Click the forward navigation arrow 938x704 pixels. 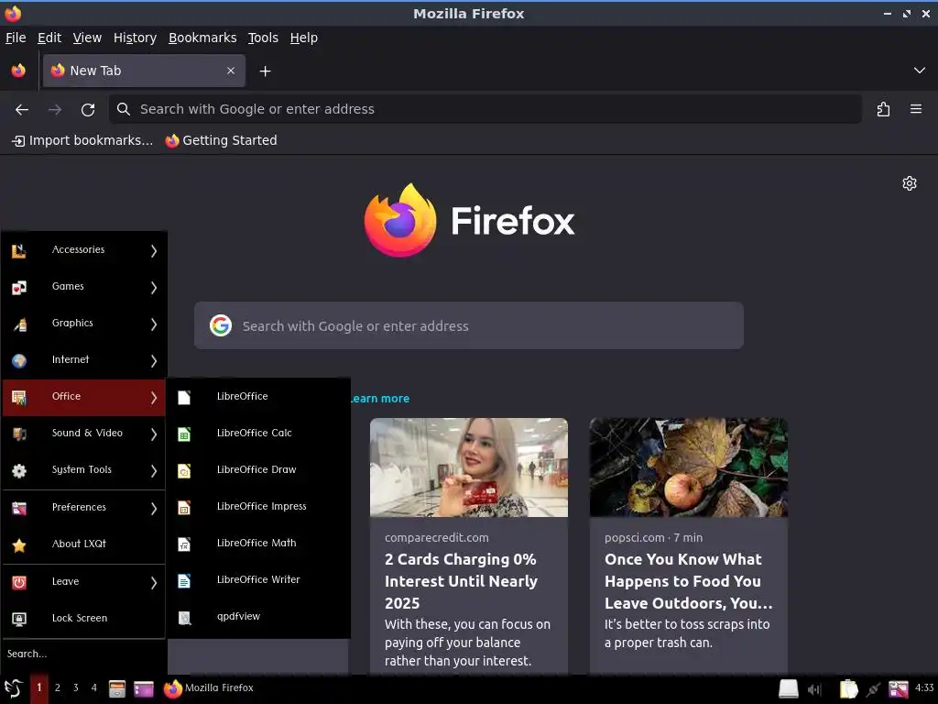click(x=55, y=110)
